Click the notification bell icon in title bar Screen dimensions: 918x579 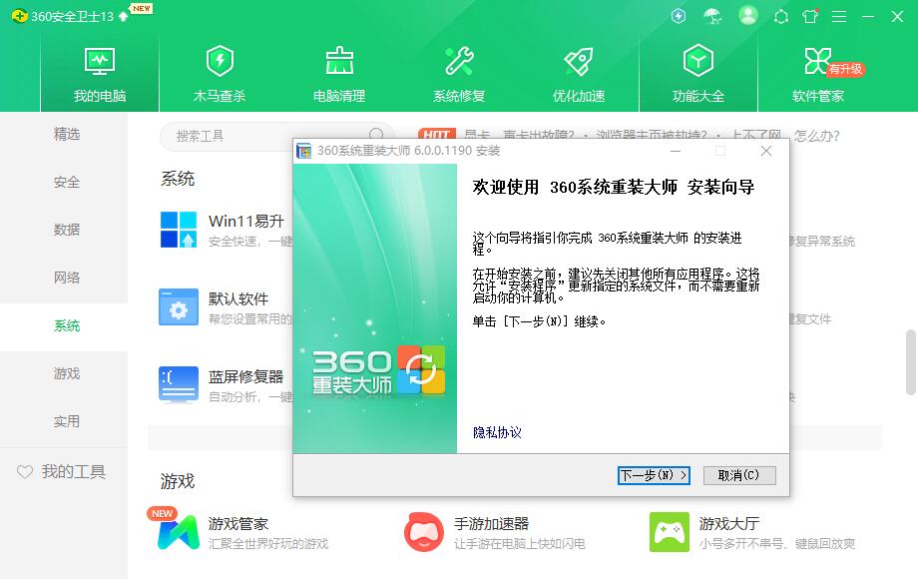tap(781, 16)
